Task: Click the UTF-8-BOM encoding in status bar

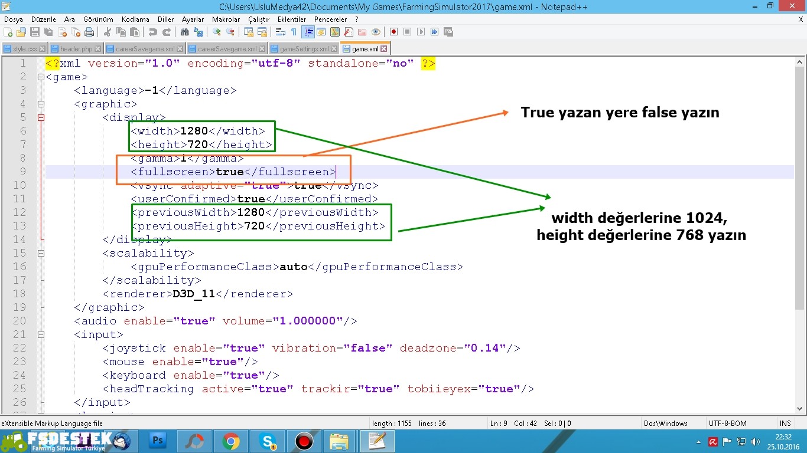Action: point(727,424)
